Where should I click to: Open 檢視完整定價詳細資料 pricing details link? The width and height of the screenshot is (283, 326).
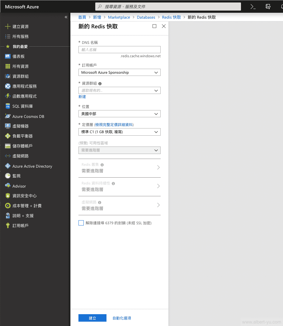114,124
